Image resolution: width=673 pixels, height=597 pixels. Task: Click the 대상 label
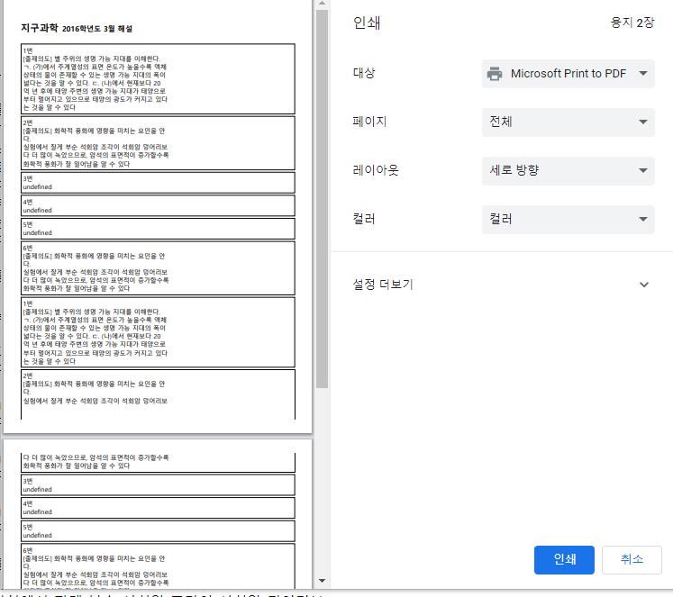(364, 72)
